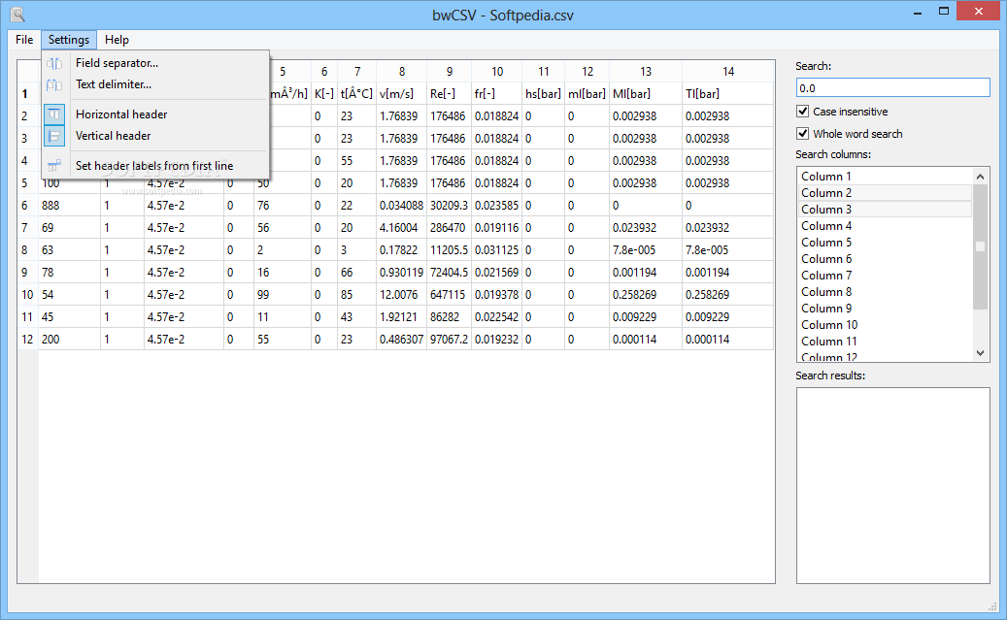Viewport: 1007px width, 620px height.
Task: Click cell with value 0.022542
Action: pos(497,317)
